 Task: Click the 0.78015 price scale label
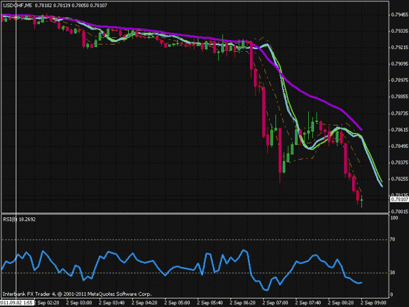pyautogui.click(x=399, y=211)
